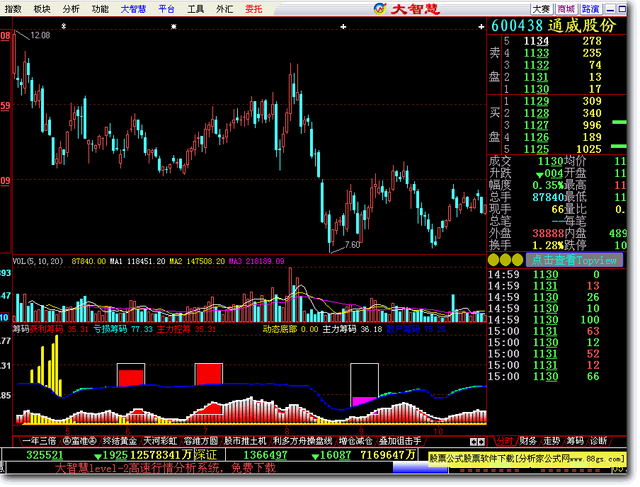Click the star marker icon above the chart
This screenshot has height=487, width=640.
tap(174, 26)
